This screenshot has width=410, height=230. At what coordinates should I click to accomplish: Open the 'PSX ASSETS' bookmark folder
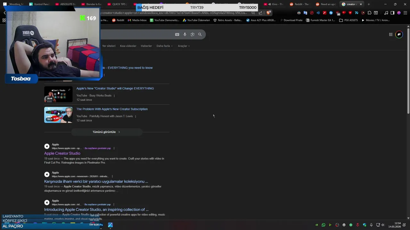348,20
